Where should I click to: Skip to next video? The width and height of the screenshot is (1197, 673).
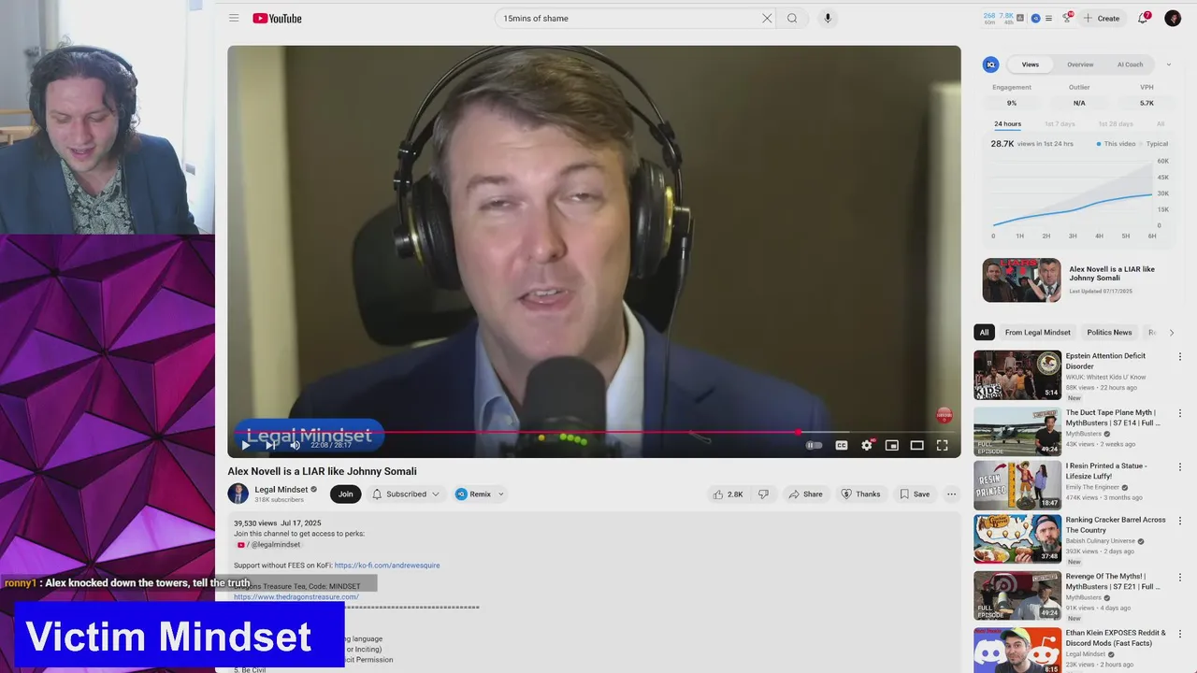(270, 445)
